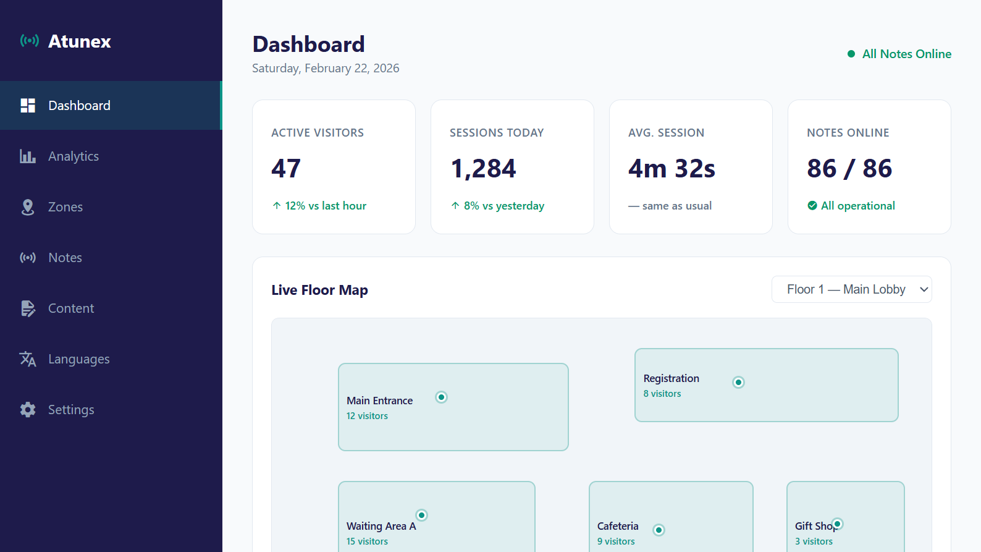Click the 3 visitors count
Image resolution: width=981 pixels, height=552 pixels.
point(814,541)
